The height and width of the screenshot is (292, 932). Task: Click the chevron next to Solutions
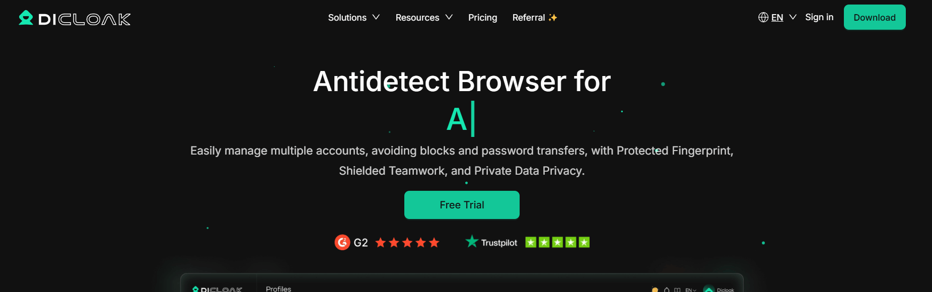pyautogui.click(x=376, y=18)
